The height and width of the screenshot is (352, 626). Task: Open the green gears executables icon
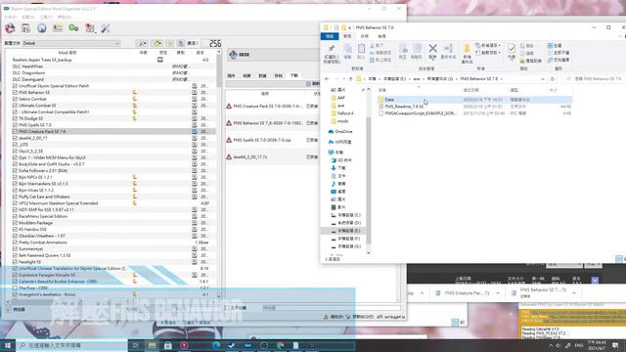pos(73,28)
